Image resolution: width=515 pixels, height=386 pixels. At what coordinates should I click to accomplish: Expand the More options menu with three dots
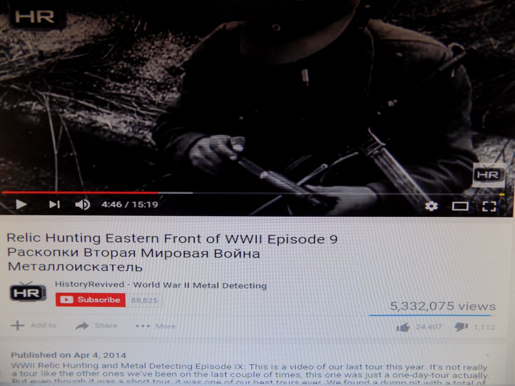[x=142, y=326]
